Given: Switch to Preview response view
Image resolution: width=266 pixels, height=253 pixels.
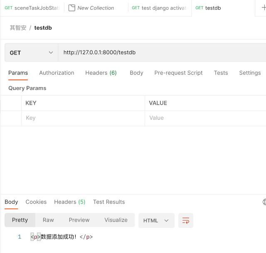Looking at the screenshot, I should (79, 220).
